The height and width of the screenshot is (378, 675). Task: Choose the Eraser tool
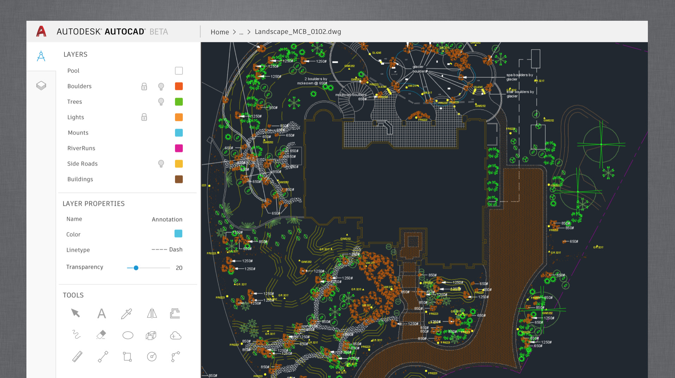101,335
